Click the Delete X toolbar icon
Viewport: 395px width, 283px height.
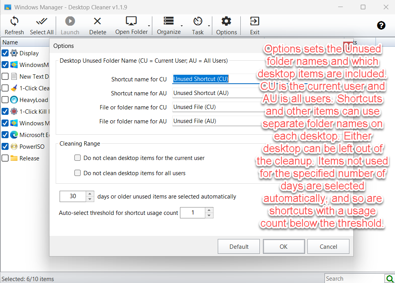point(97,21)
